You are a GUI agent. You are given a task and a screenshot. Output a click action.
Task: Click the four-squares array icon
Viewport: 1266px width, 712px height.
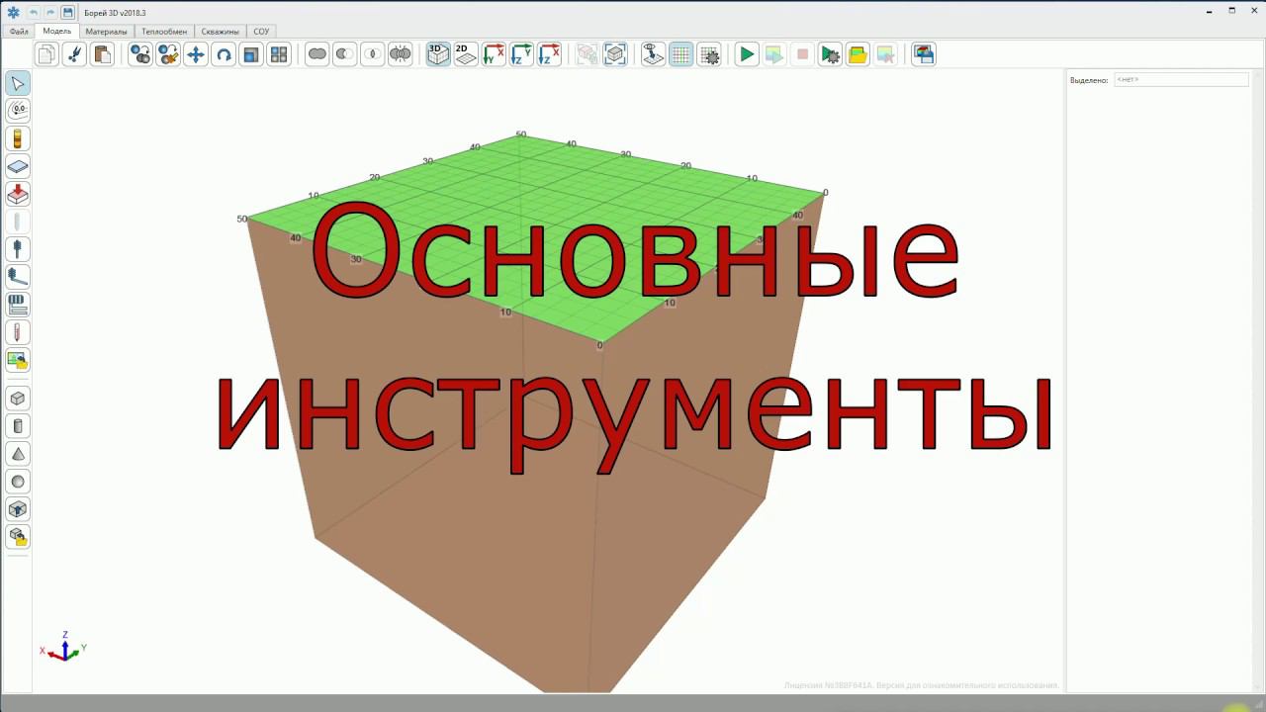point(279,54)
